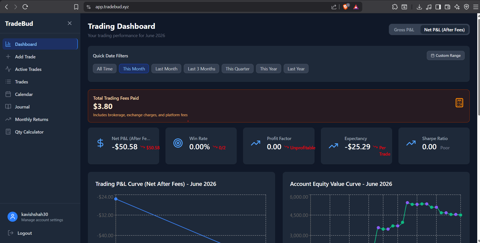
Task: Open Manage account settings
Action: click(x=42, y=220)
